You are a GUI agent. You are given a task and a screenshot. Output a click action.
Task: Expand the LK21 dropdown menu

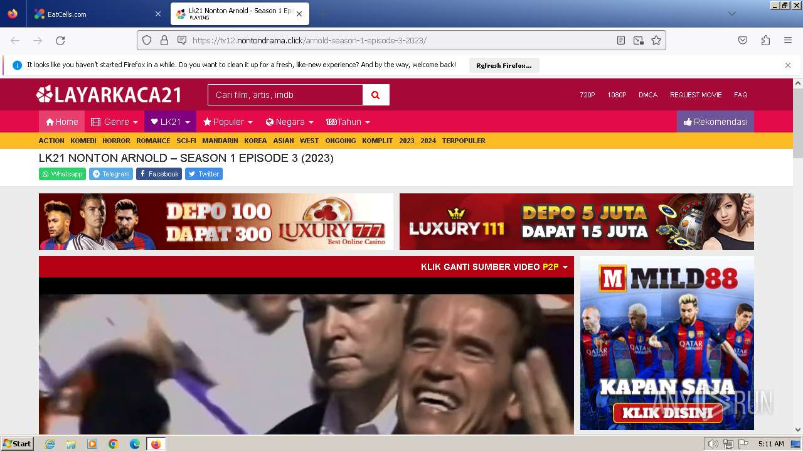click(170, 122)
